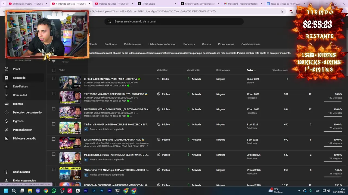This screenshot has height=195, width=348.
Task: Open Estadísticas in the sidebar
Action: [20, 86]
